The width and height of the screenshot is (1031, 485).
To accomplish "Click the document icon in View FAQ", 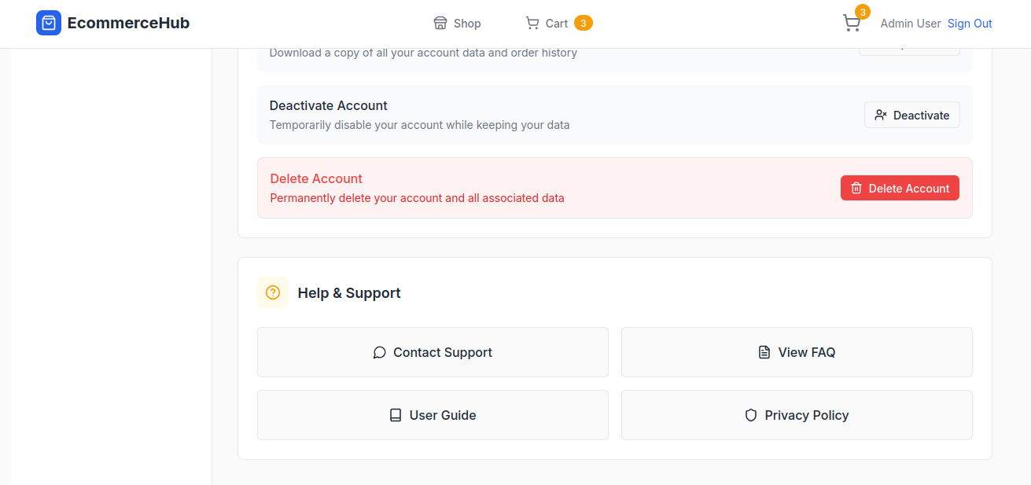I will [764, 352].
